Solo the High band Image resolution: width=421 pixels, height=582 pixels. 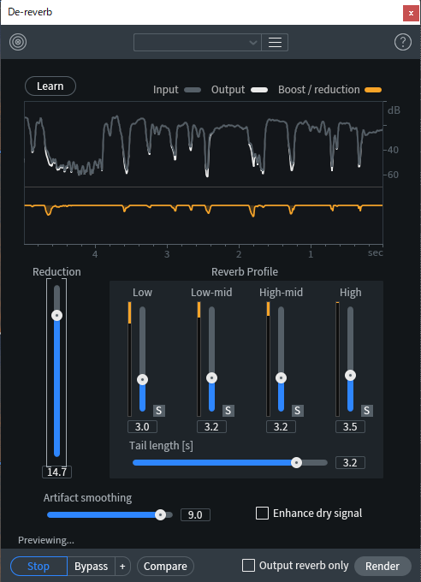(367, 411)
